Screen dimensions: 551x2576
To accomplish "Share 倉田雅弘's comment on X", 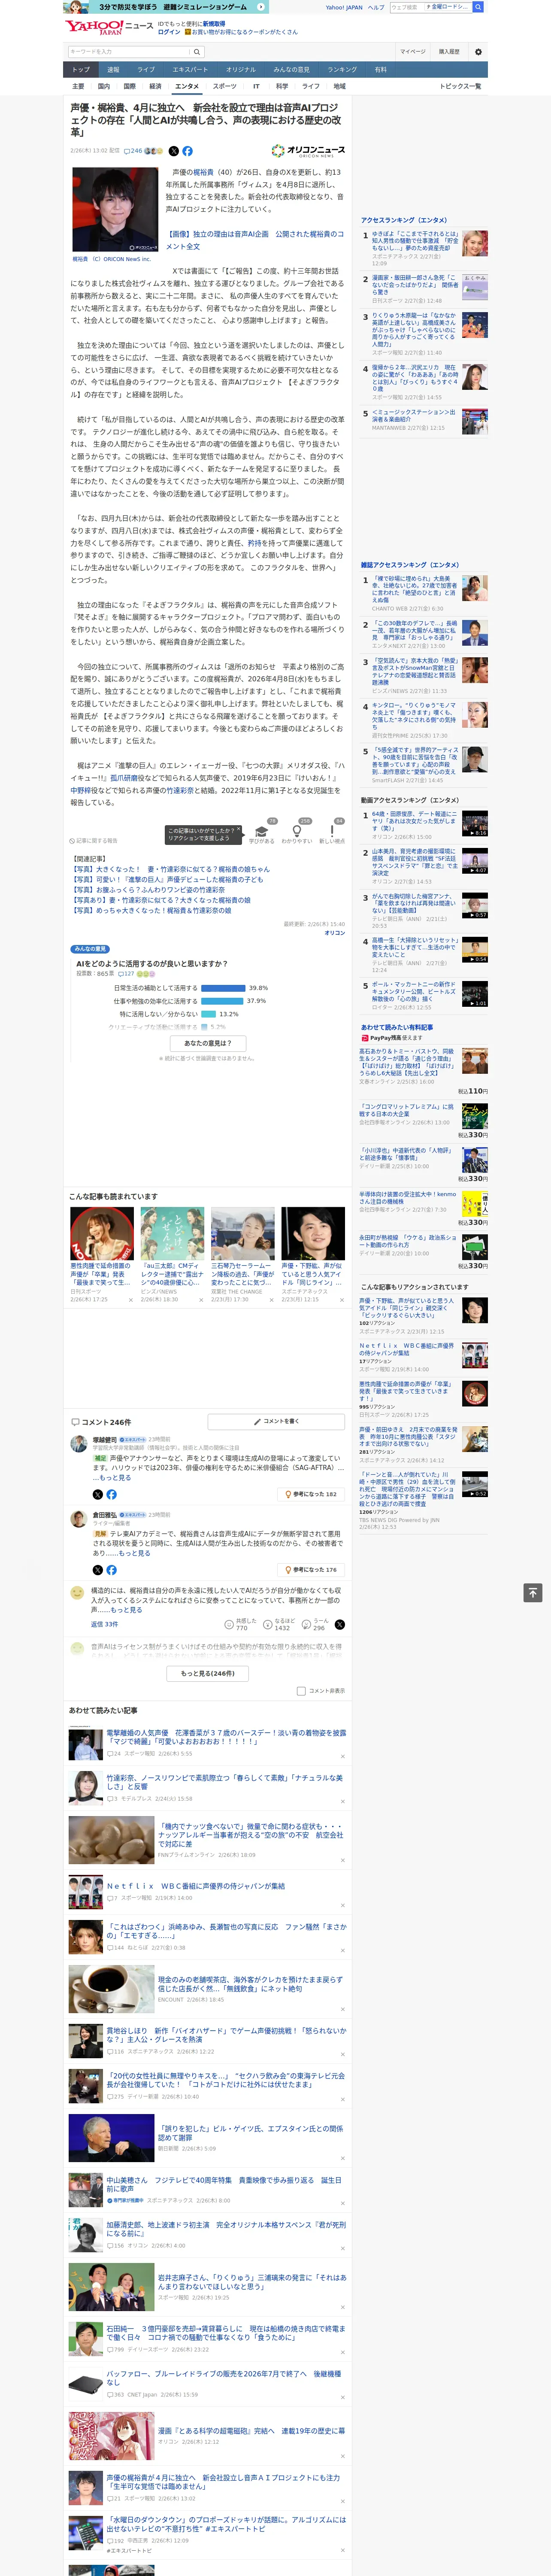I will click(x=98, y=1570).
